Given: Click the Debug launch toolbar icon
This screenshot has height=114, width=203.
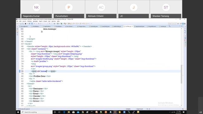Looking at the screenshot, I should point(54,24).
